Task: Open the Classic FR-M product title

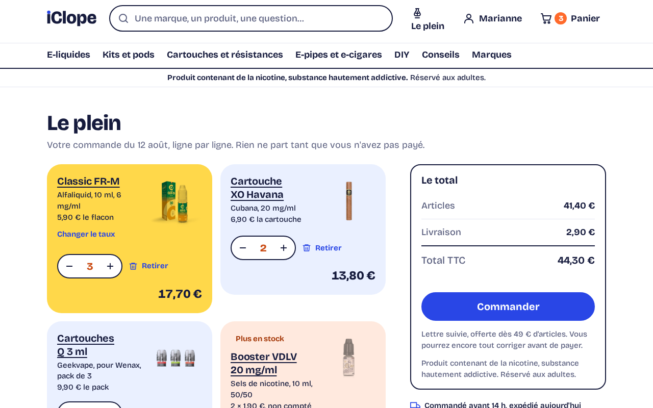Action: coord(88,181)
